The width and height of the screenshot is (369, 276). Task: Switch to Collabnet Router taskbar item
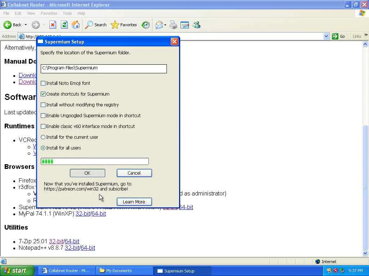67,271
